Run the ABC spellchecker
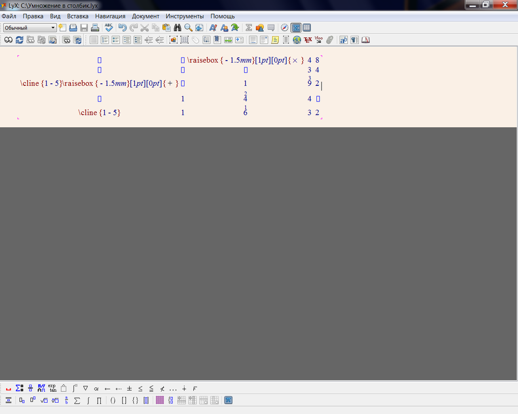The height and width of the screenshot is (414, 518). [109, 28]
